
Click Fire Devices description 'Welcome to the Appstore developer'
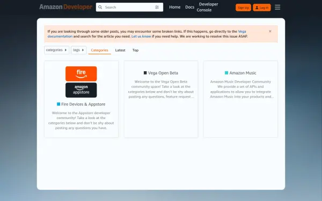click(81, 113)
